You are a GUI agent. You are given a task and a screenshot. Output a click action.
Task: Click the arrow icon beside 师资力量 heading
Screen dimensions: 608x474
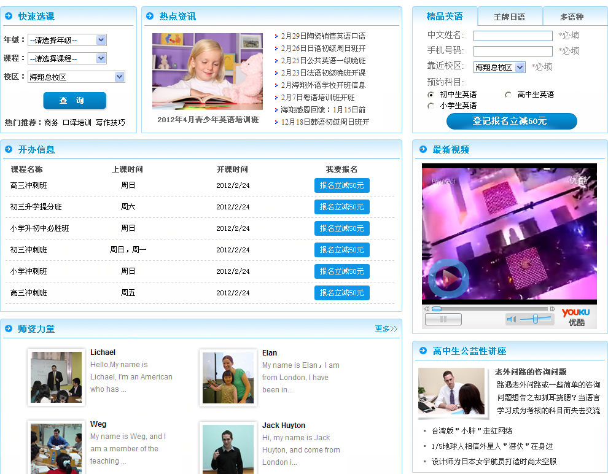click(x=9, y=328)
